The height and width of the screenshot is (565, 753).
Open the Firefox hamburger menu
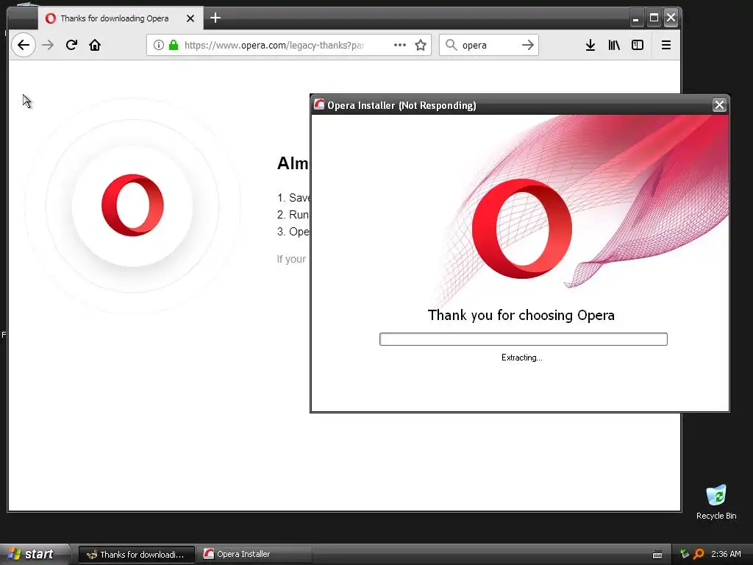(666, 45)
